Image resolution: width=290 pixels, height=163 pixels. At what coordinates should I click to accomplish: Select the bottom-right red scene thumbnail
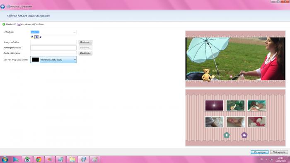256,122
